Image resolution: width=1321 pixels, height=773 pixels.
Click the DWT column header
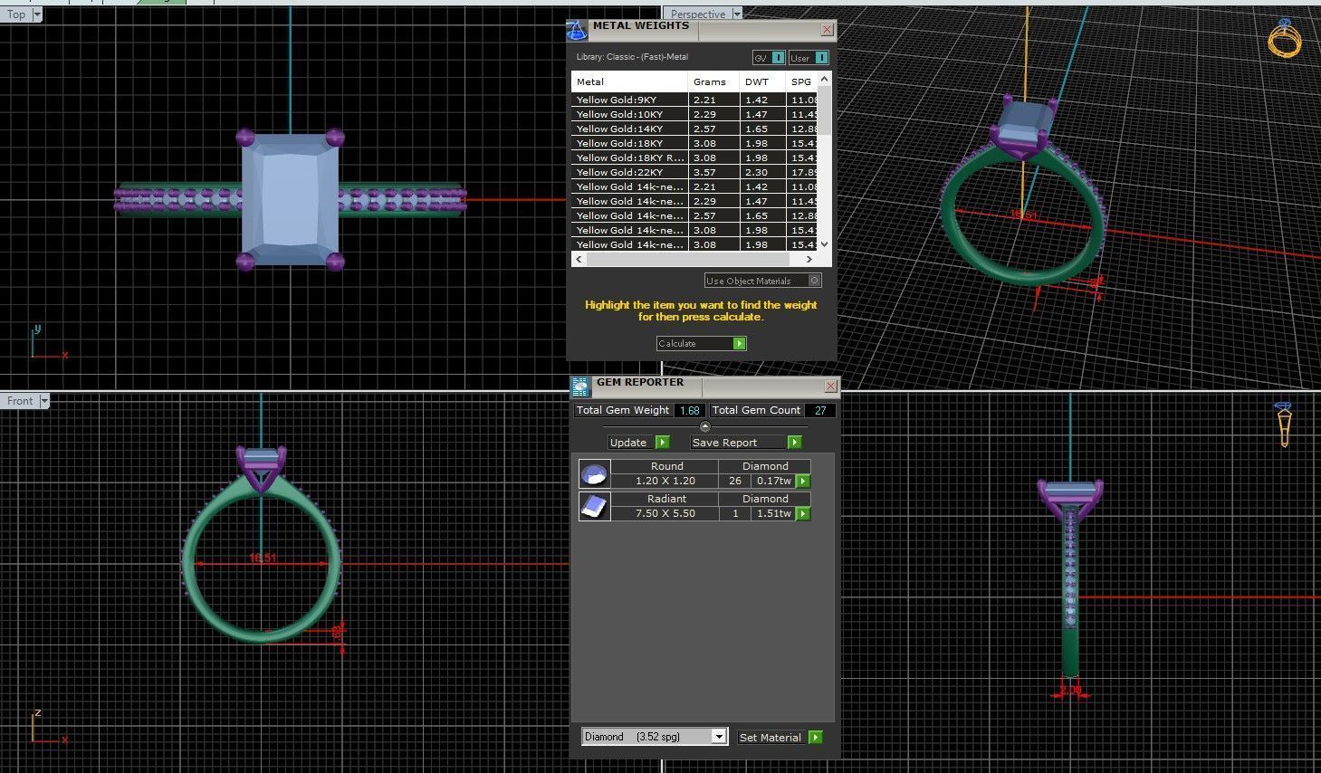[x=762, y=81]
